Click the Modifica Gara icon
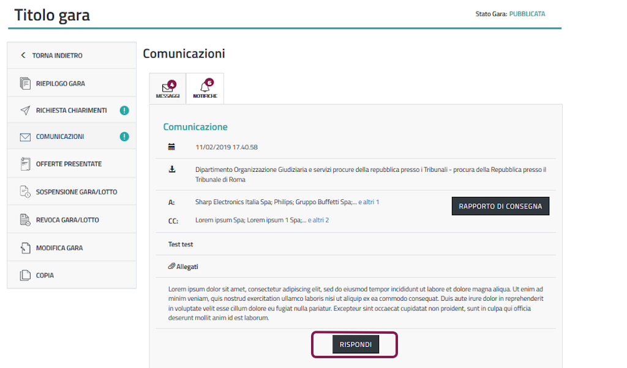This screenshot has width=627, height=368. pos(25,248)
